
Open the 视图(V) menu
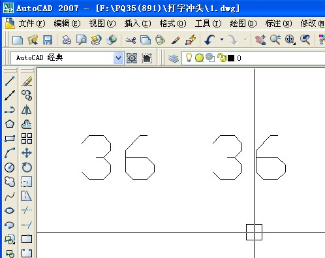102,24
